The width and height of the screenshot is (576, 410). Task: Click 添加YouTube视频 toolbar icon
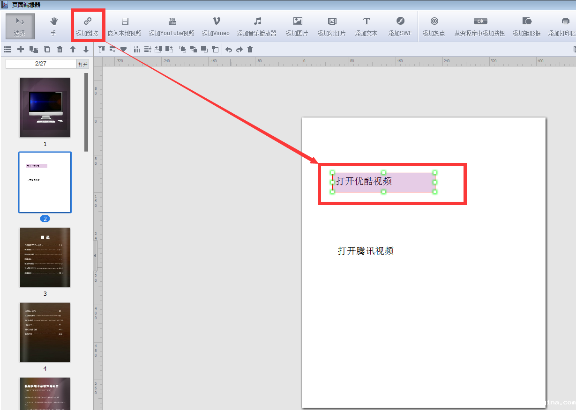(x=172, y=26)
